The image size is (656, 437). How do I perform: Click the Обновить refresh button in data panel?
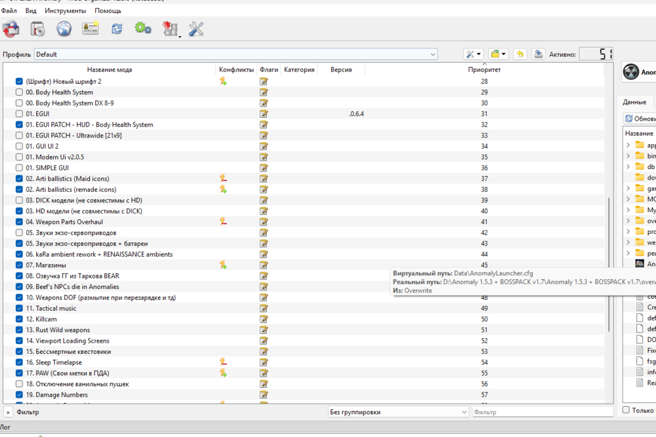pos(640,119)
